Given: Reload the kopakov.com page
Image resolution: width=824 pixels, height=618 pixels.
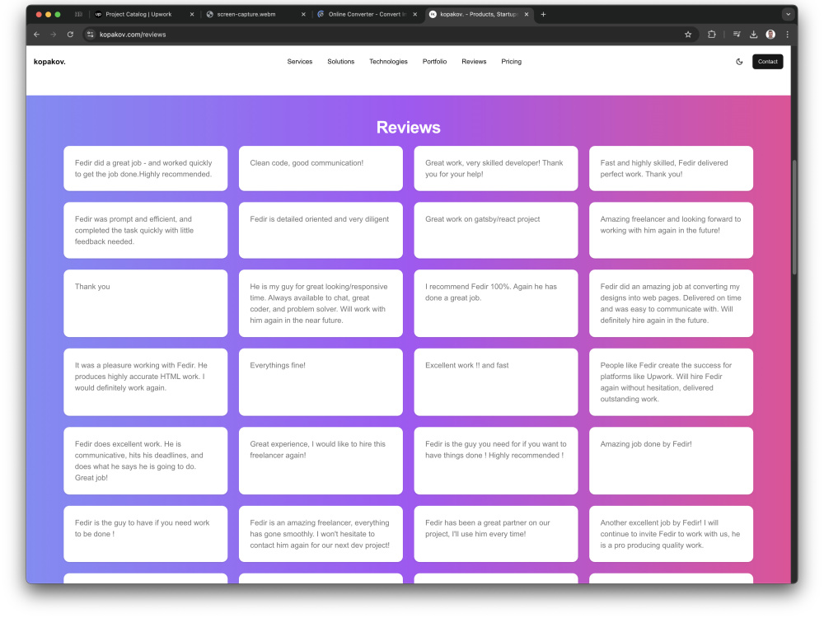Looking at the screenshot, I should pos(70,35).
